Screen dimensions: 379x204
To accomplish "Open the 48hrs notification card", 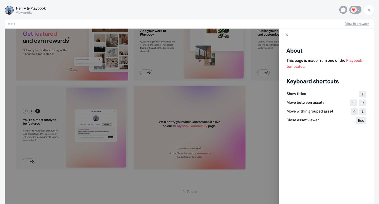I will click(x=189, y=128).
